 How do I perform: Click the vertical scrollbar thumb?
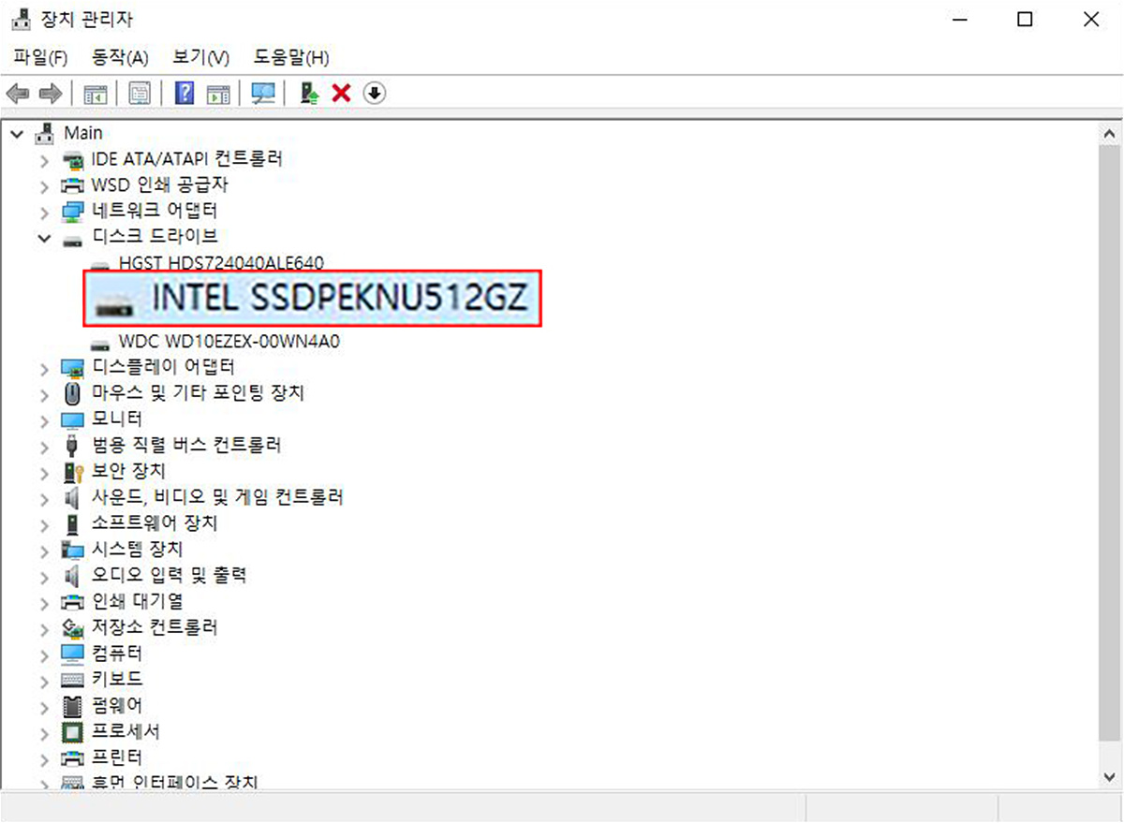[1109, 445]
